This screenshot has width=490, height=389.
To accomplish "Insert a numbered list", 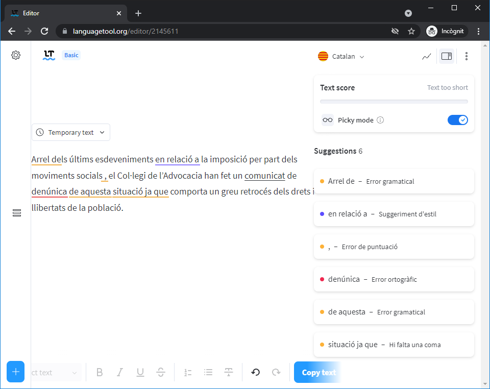I will pyautogui.click(x=188, y=372).
